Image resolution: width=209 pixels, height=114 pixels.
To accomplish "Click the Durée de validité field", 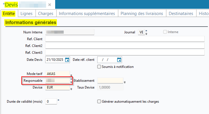I will pyautogui.click(x=51, y=101).
